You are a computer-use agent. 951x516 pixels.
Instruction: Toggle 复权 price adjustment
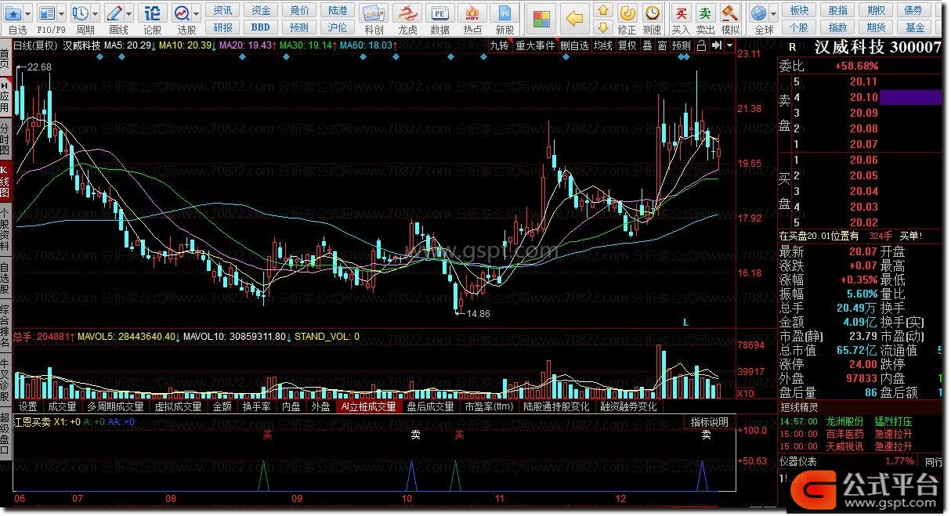click(627, 45)
